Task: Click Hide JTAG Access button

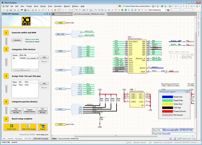Action: coord(29,127)
